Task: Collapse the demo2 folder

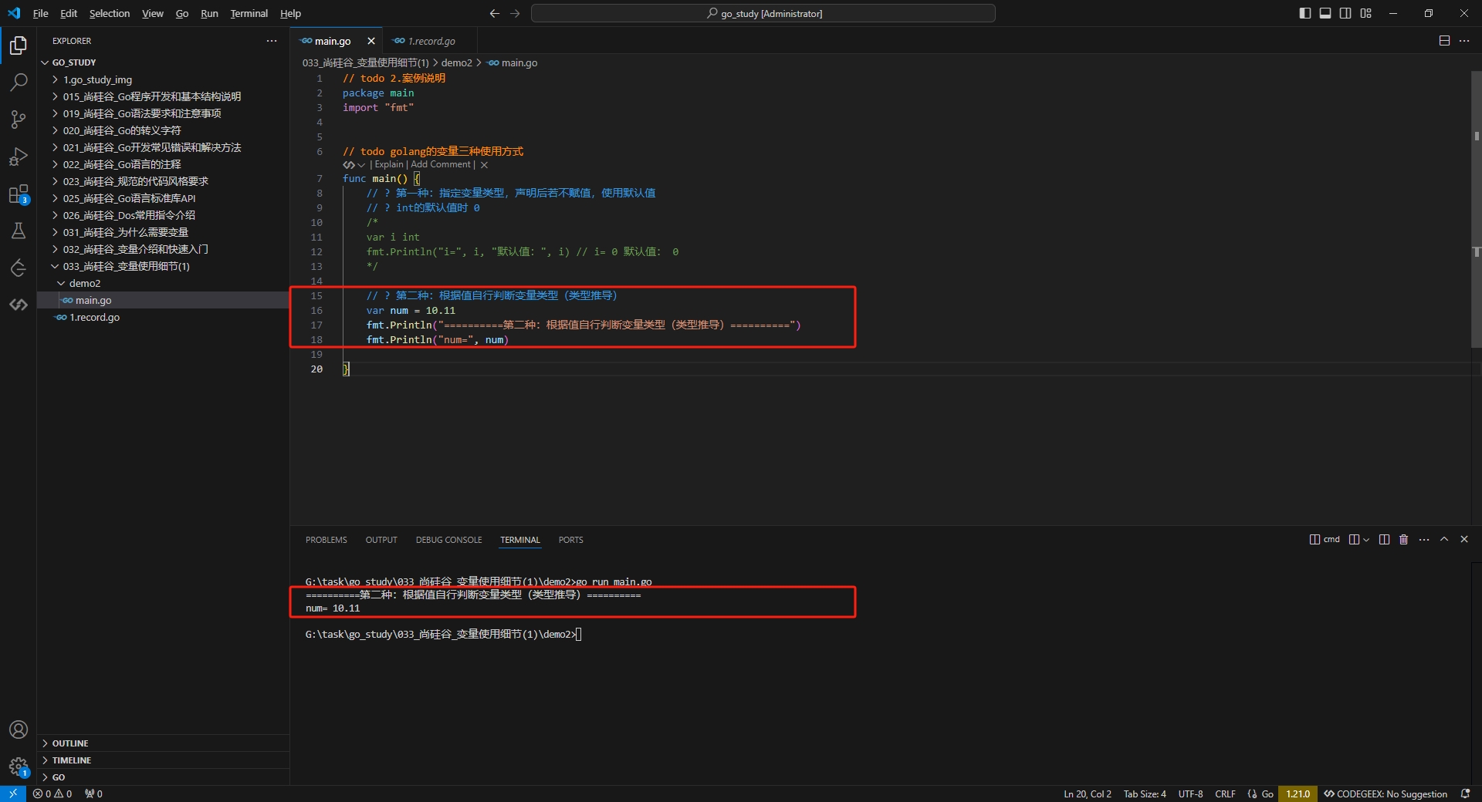Action: pos(84,283)
